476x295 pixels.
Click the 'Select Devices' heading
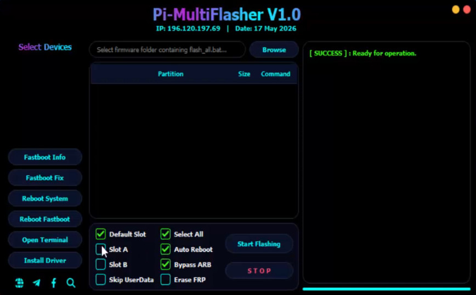pos(45,47)
